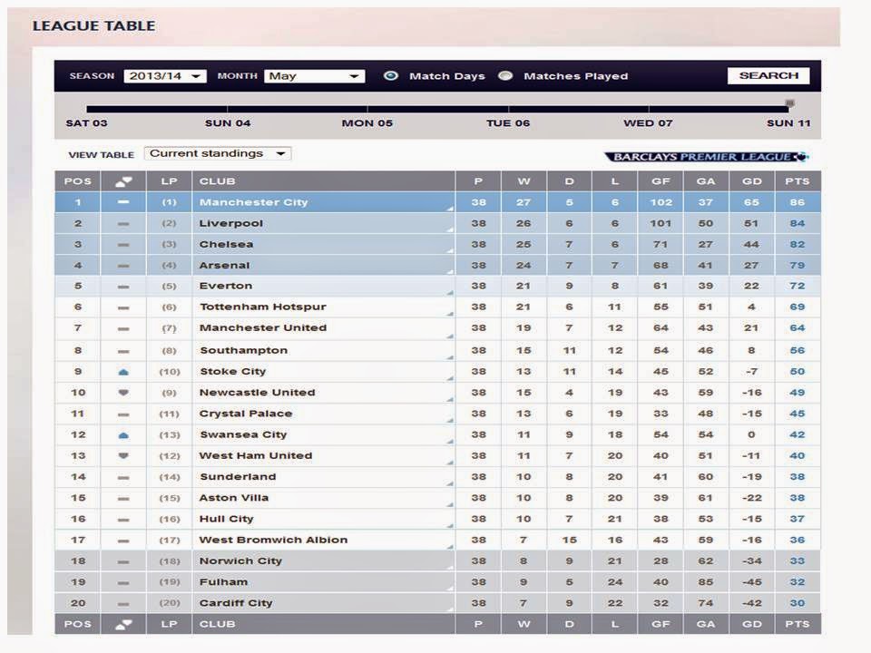Viewport: 871px width, 653px height.
Task: Expand the Arsenal row corner arrow
Action: [450, 272]
